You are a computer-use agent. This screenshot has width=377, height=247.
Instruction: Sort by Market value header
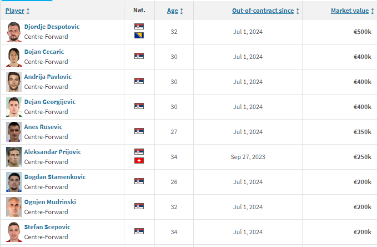350,11
